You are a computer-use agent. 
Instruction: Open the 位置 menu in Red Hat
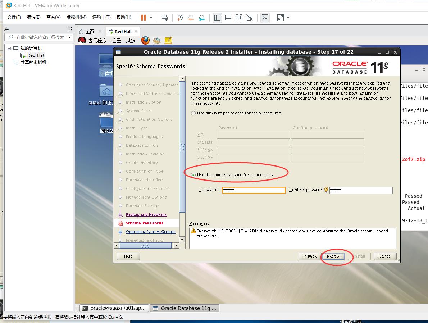[116, 41]
